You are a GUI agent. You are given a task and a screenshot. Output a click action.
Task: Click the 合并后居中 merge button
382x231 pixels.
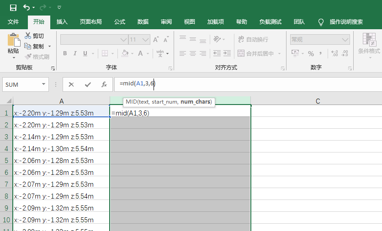click(x=256, y=53)
